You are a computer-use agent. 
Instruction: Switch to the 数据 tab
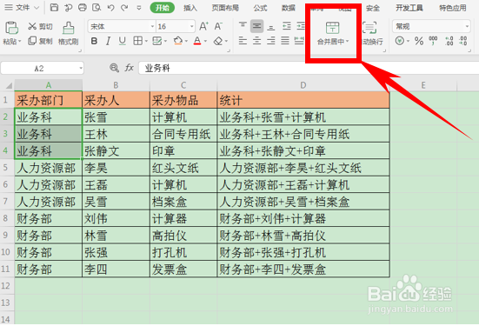(289, 8)
